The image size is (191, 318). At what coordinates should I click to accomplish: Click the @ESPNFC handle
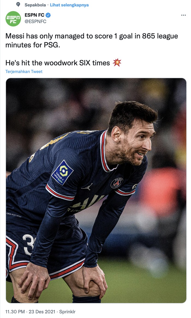coord(35,22)
